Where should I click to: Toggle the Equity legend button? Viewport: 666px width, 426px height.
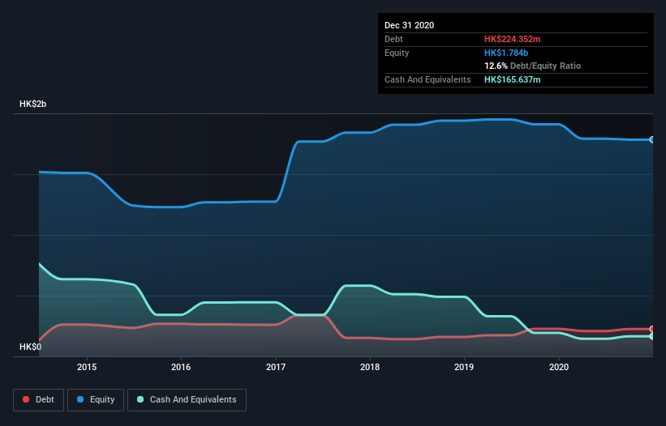(96, 400)
